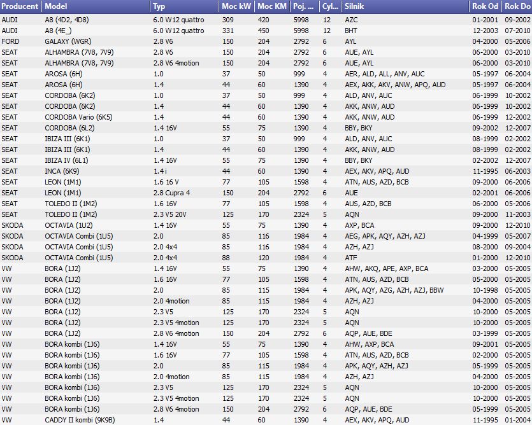532x425 pixels.
Task: Click Rok Od date 11-1995 in INCA row
Action: coord(485,172)
